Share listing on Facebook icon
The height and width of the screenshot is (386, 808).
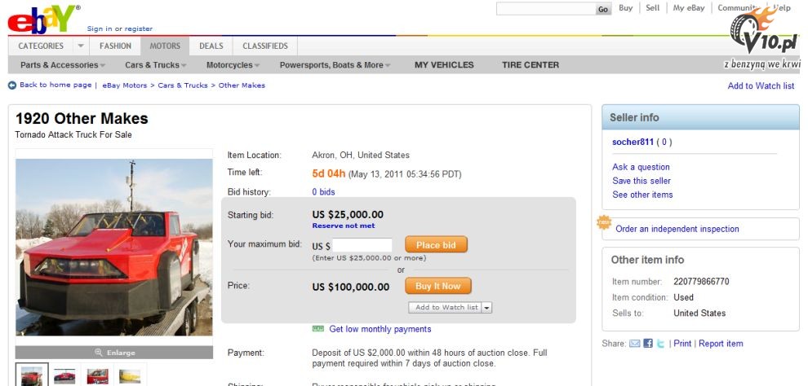[648, 344]
